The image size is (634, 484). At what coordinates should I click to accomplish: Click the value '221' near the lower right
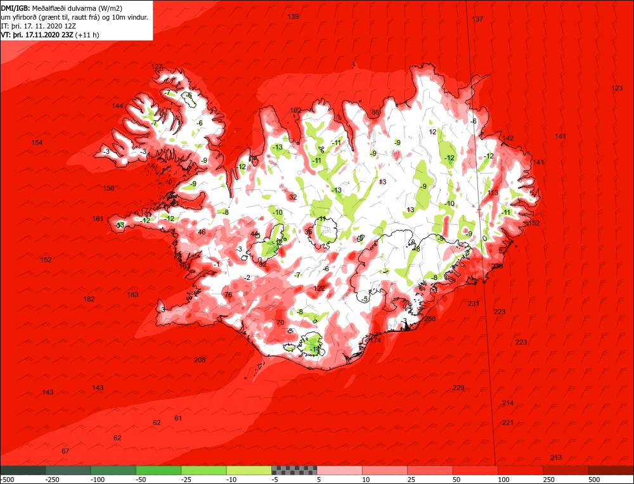point(508,423)
